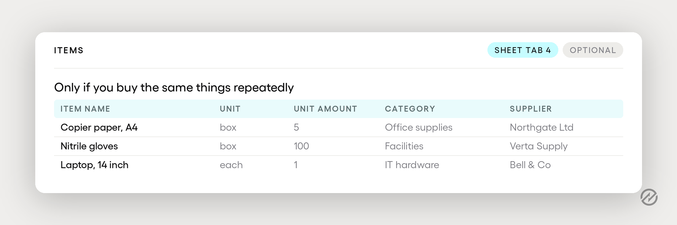The width and height of the screenshot is (677, 225).
Task: Click the ITEM NAME column header
Action: pos(85,109)
